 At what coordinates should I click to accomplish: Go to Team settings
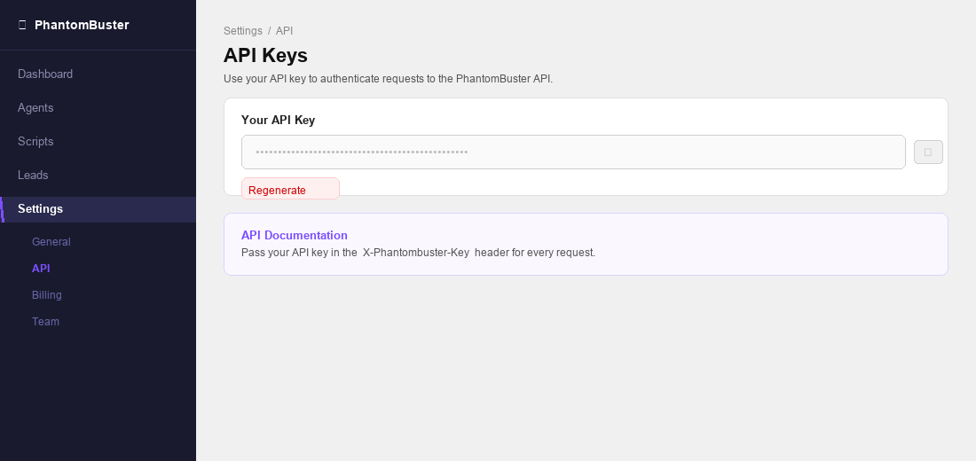[x=45, y=322]
